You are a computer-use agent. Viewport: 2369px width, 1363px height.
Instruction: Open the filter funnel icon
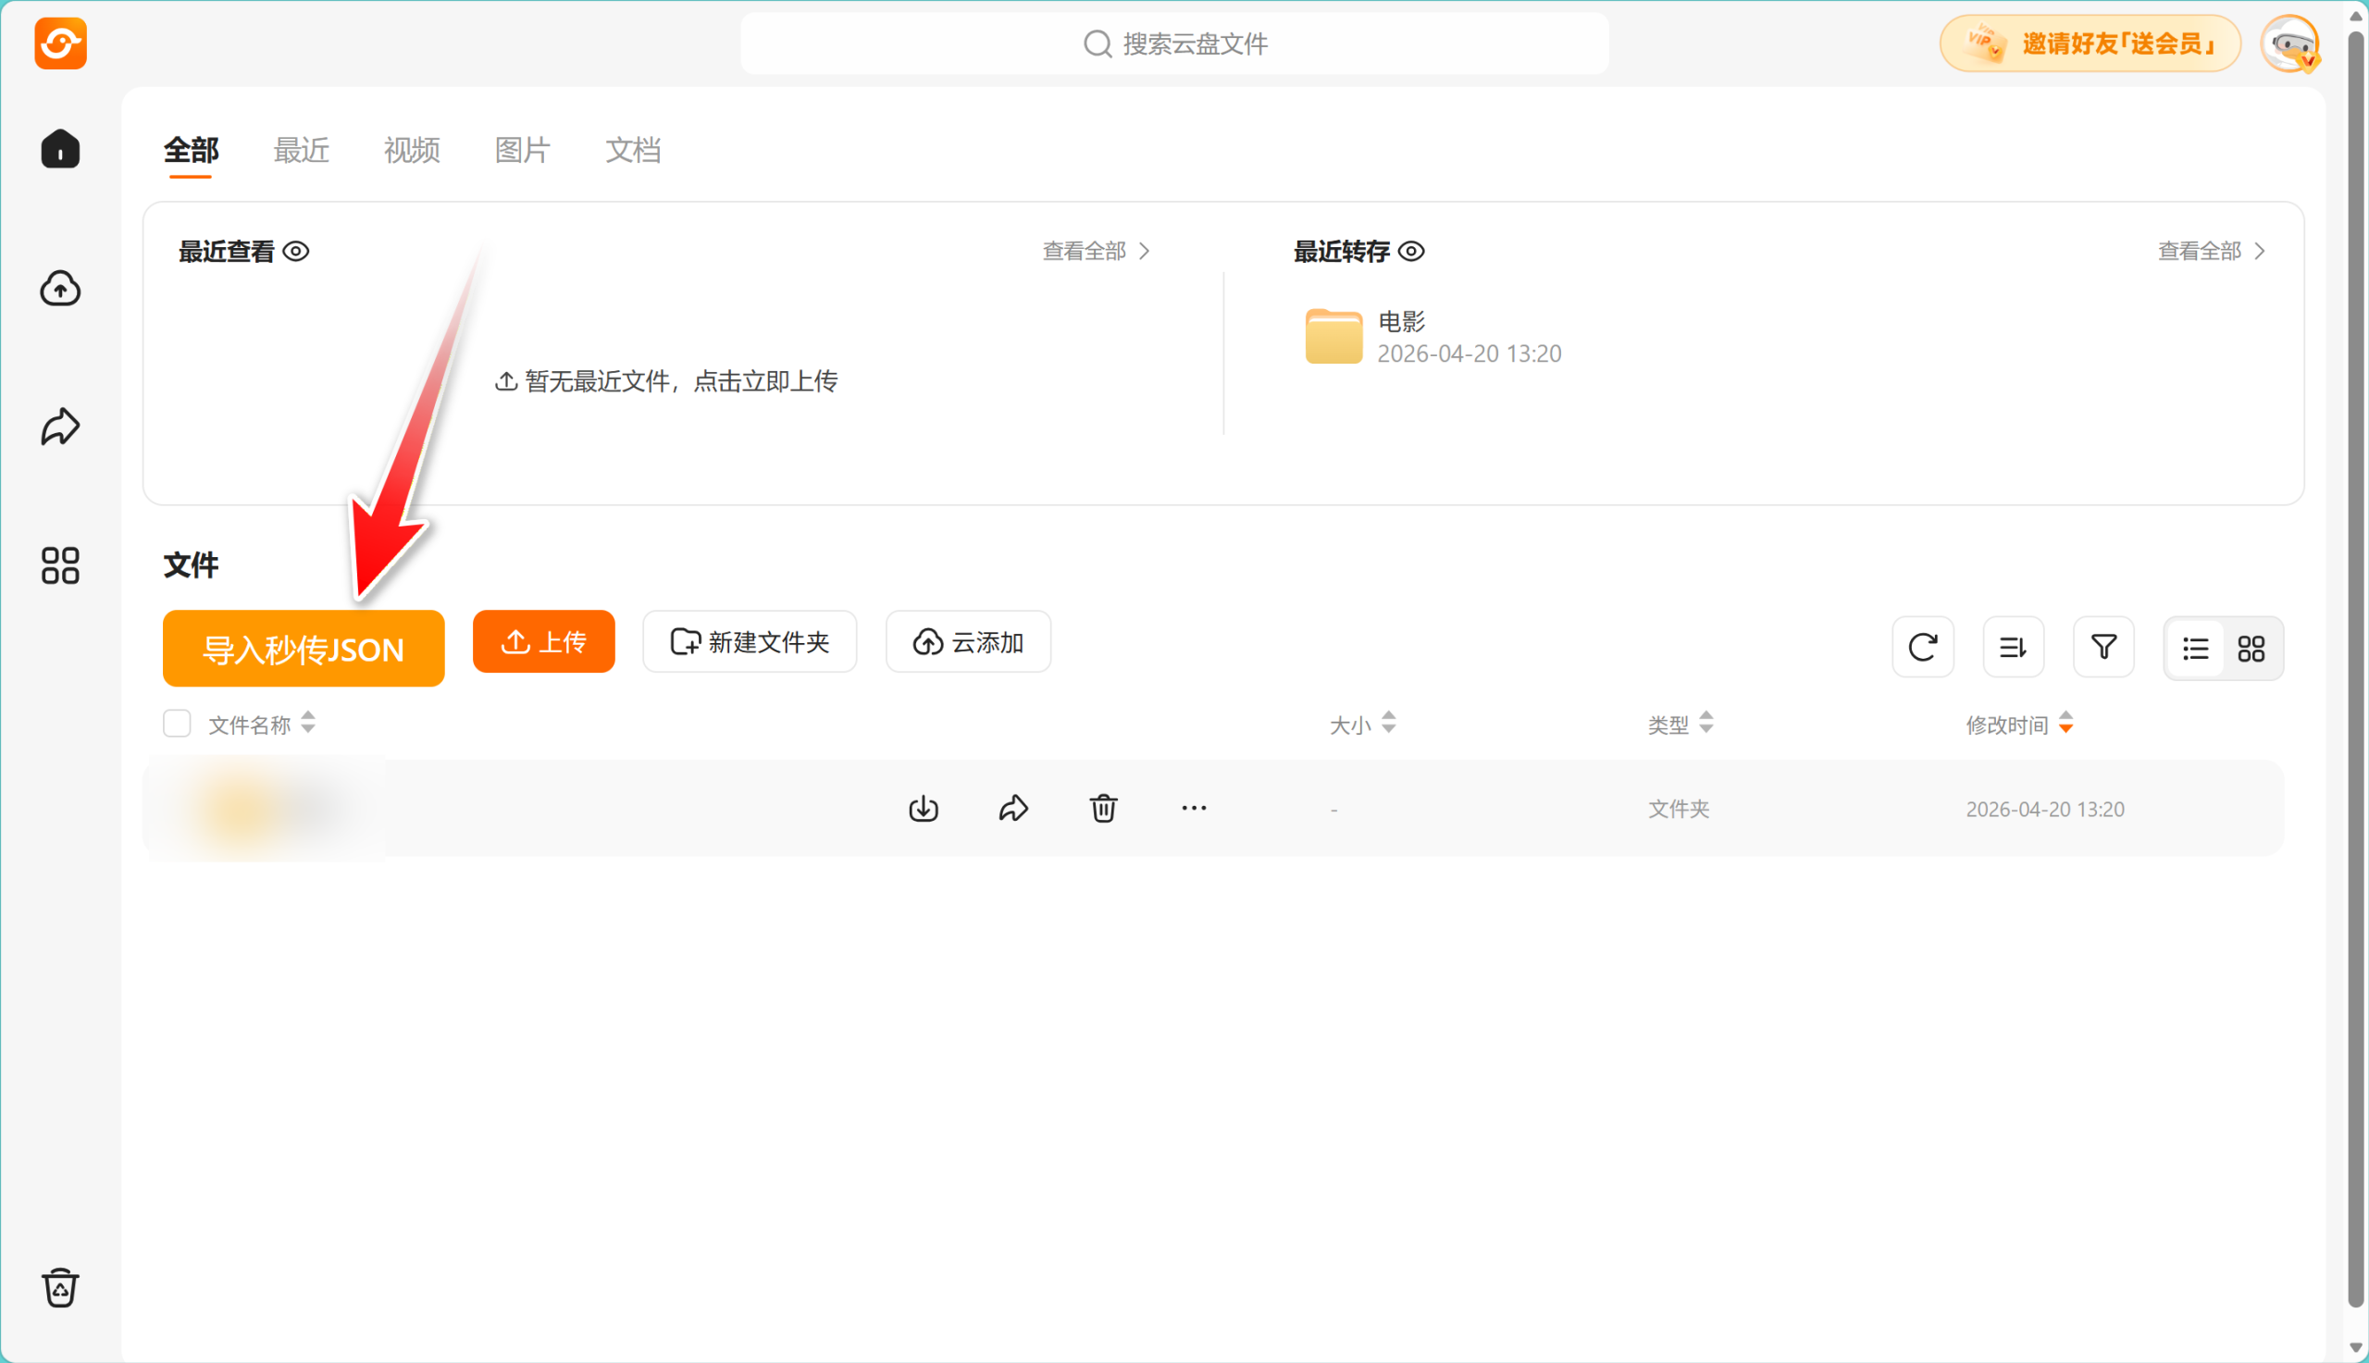point(2103,647)
